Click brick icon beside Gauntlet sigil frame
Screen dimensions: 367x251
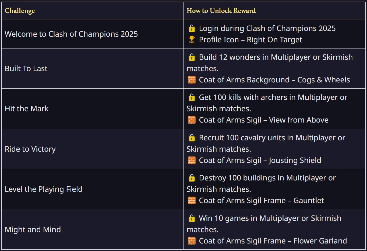192,200
